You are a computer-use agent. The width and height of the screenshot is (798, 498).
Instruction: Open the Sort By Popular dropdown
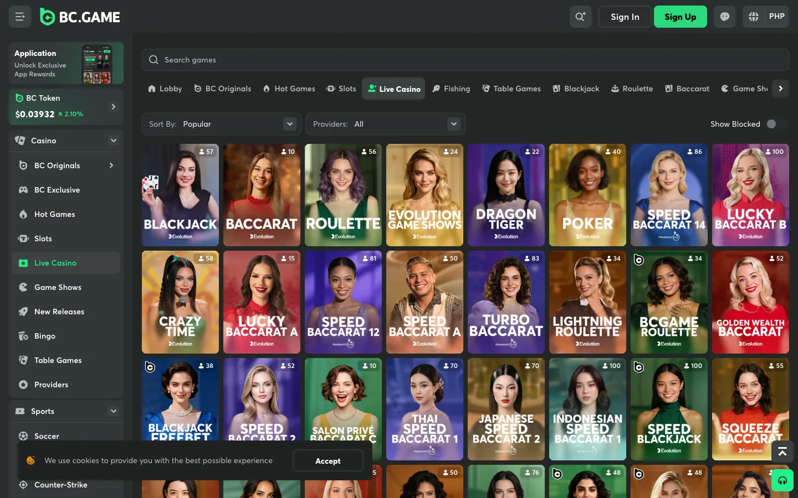click(x=222, y=124)
